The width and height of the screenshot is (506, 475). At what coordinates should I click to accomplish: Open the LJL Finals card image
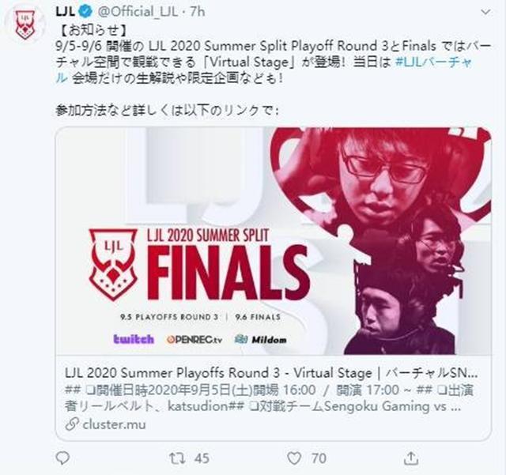274,241
